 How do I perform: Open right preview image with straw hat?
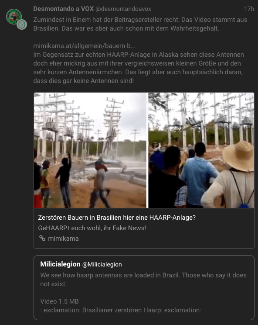(201, 150)
